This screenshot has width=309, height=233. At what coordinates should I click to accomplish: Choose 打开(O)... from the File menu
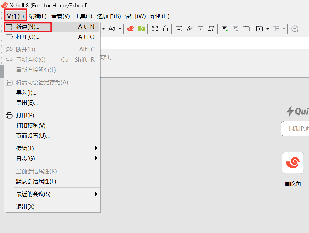pyautogui.click(x=52, y=37)
